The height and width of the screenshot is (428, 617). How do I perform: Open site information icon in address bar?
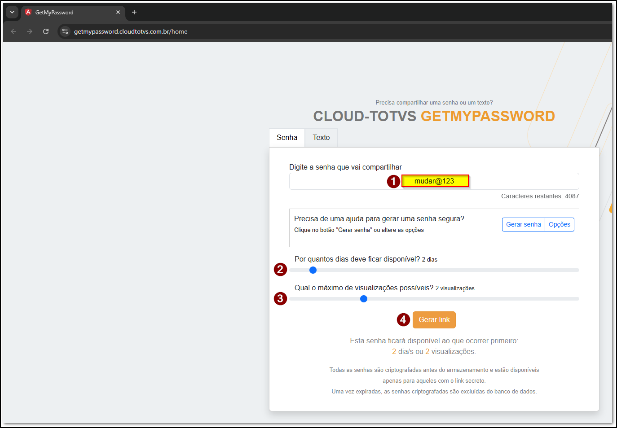point(65,31)
